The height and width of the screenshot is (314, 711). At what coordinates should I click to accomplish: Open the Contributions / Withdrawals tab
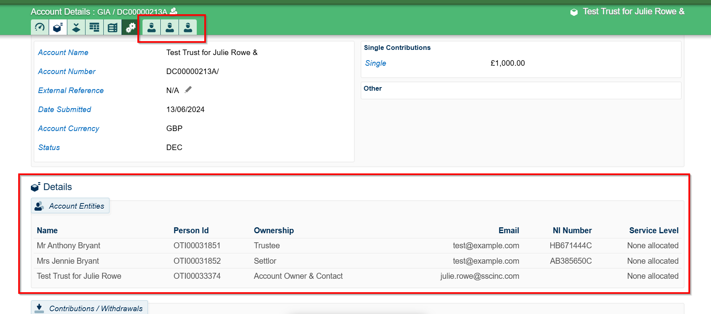(89, 308)
